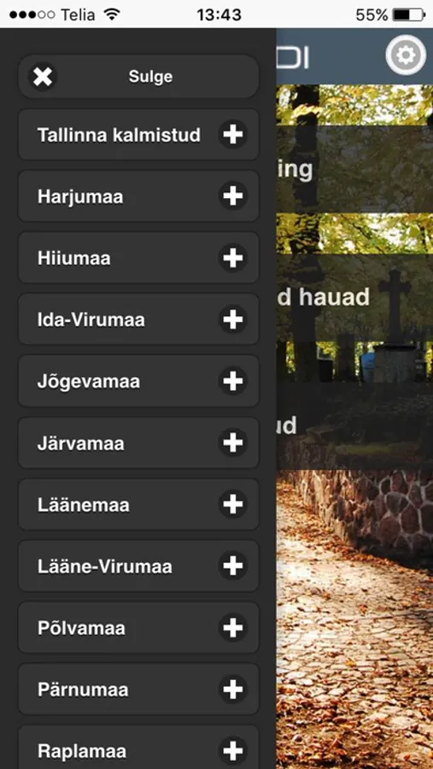
Task: Tap the X icon beside Sulge
Action: tap(43, 77)
